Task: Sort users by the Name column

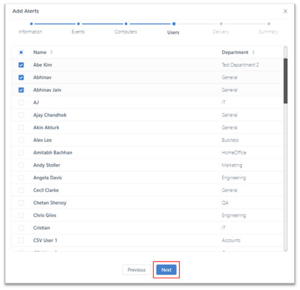Action: tap(52, 52)
